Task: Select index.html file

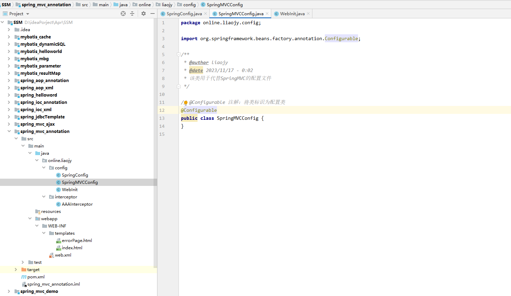Action: 72,248
